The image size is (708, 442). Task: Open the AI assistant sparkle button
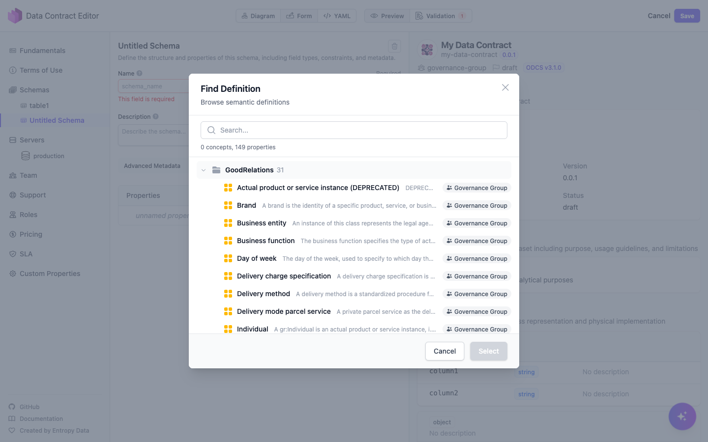click(682, 416)
